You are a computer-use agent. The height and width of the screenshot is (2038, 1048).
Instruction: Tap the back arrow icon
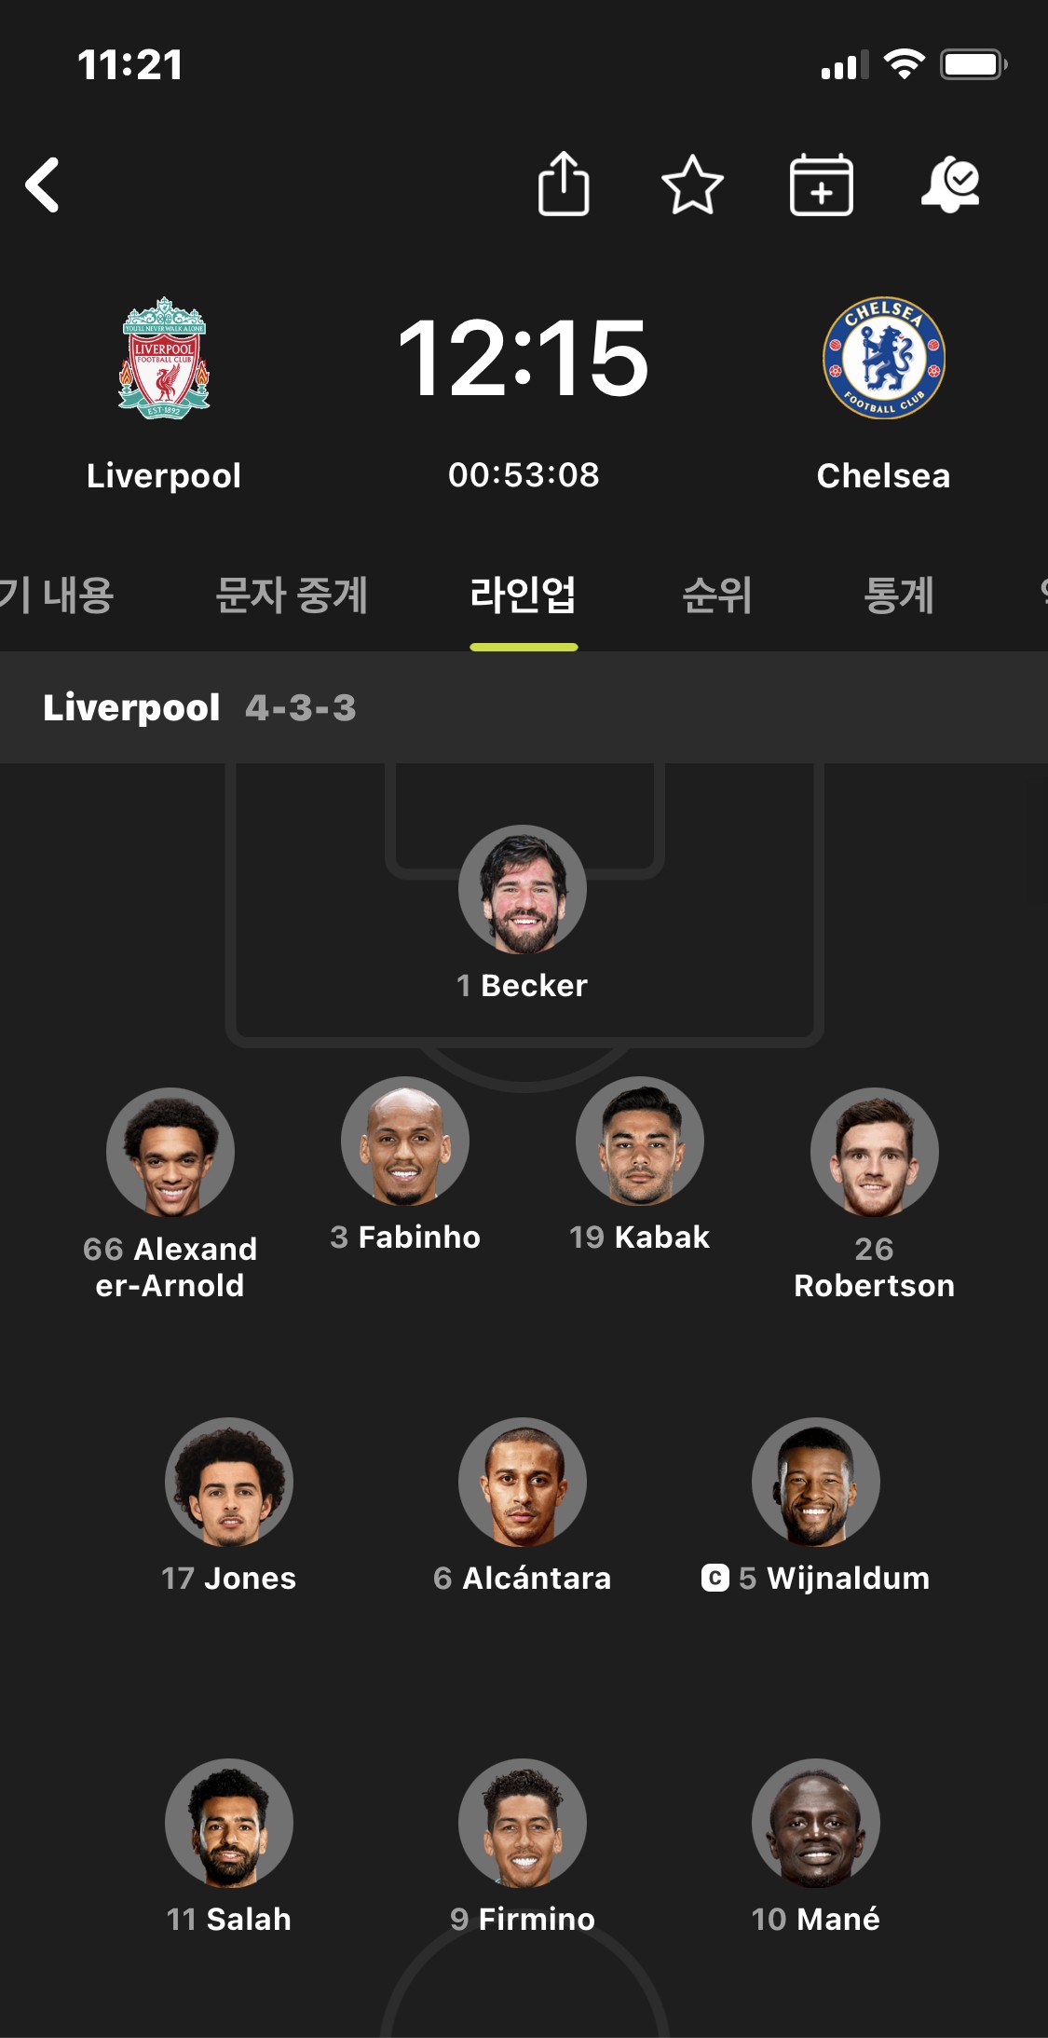point(43,185)
